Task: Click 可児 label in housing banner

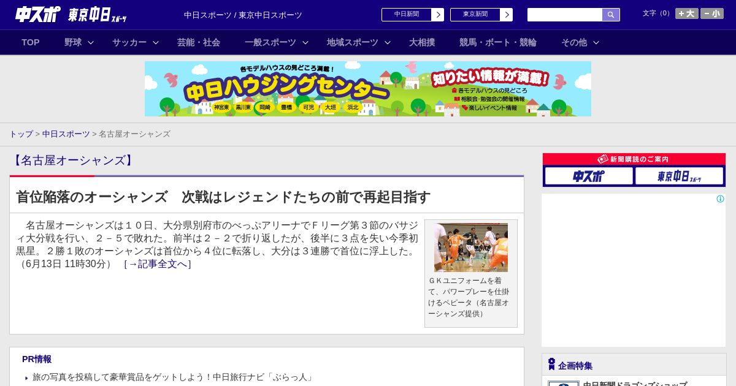Action: (309, 107)
